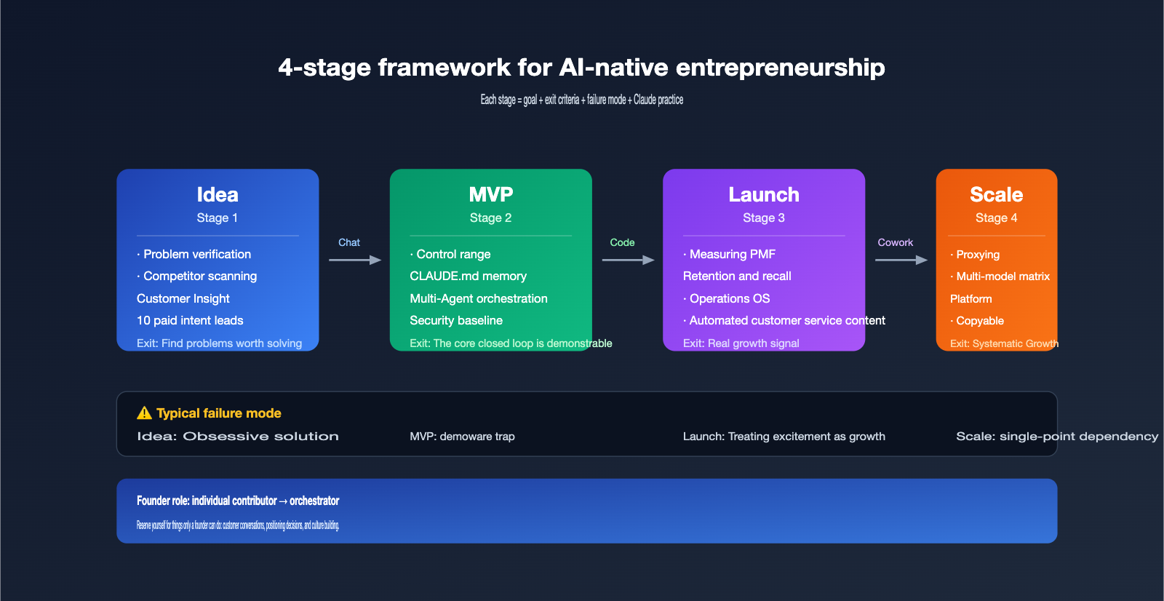Viewport: 1164px width, 601px height.
Task: Click the arrow under the Chat label
Action: 355,260
